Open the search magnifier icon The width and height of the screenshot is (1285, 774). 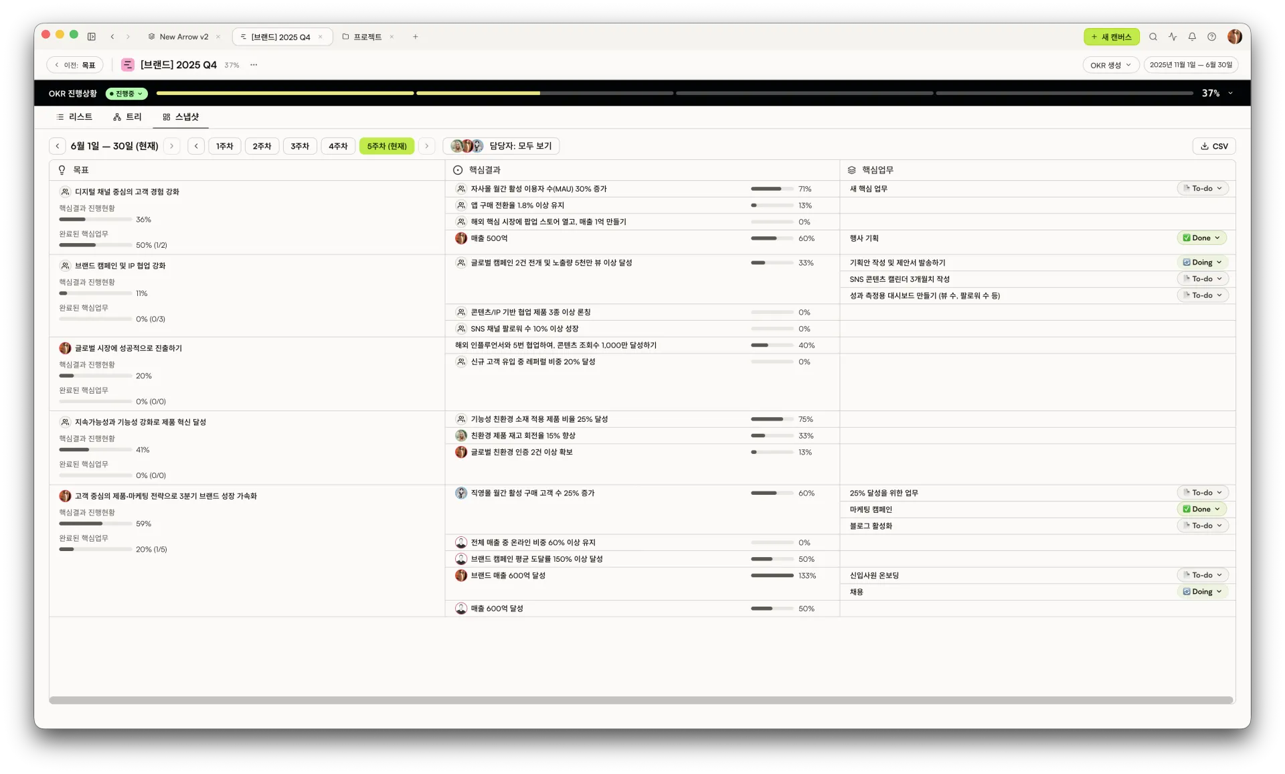(x=1153, y=37)
